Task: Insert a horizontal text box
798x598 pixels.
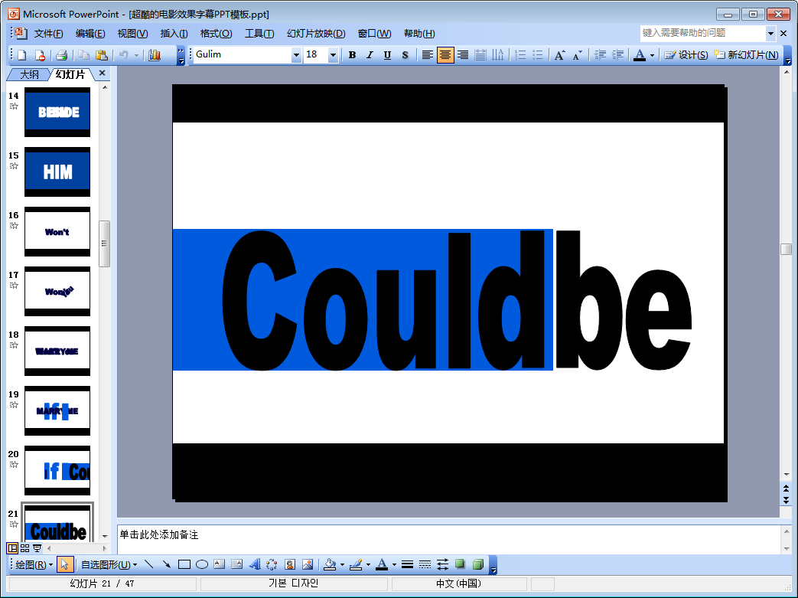Action: tap(220, 564)
